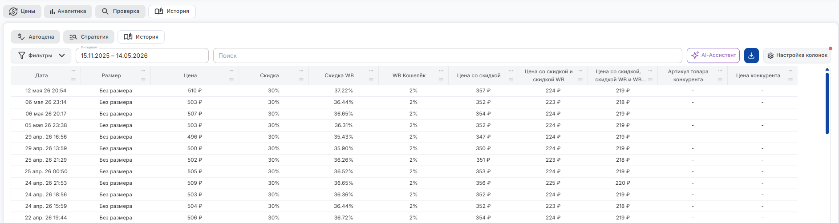Open the filter lines icon in Цена column
The image size is (839, 223).
pyautogui.click(x=231, y=80)
